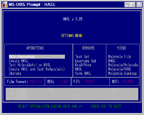Click the VIEWS column heading
The width and height of the screenshot is (144, 115).
pos(122,48)
